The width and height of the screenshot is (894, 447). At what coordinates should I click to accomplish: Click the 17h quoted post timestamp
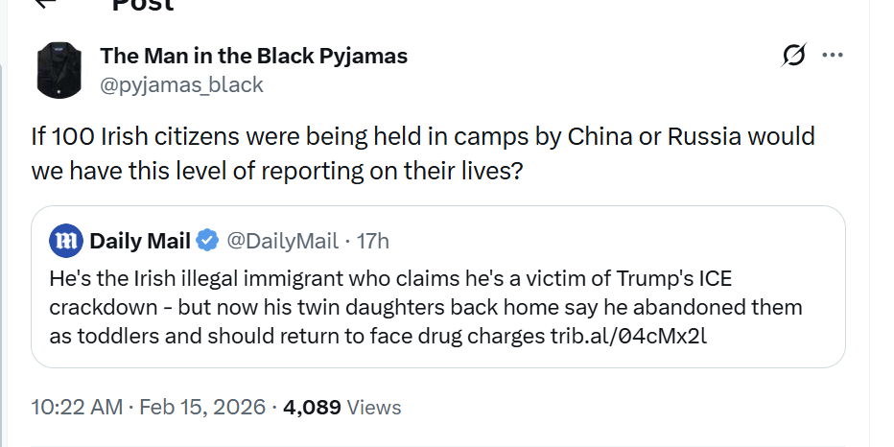pos(373,240)
